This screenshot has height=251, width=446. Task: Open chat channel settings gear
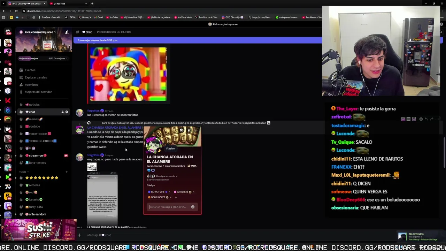pos(67,112)
